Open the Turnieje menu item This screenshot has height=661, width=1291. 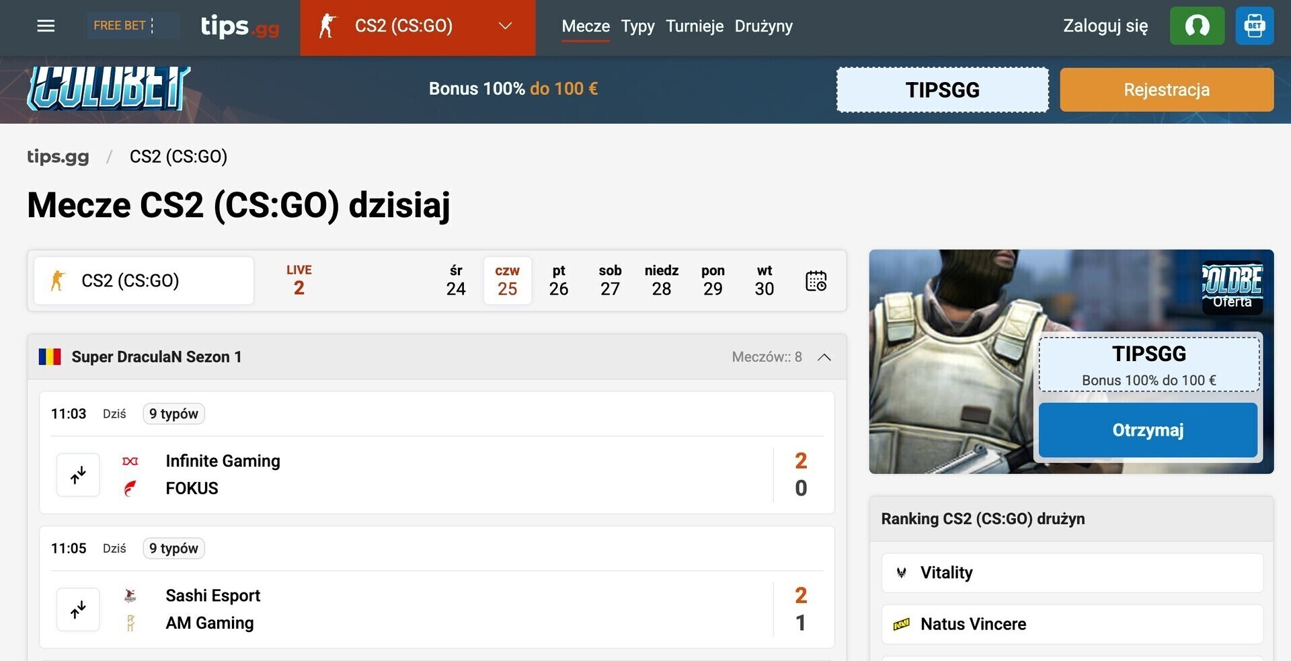coord(695,26)
